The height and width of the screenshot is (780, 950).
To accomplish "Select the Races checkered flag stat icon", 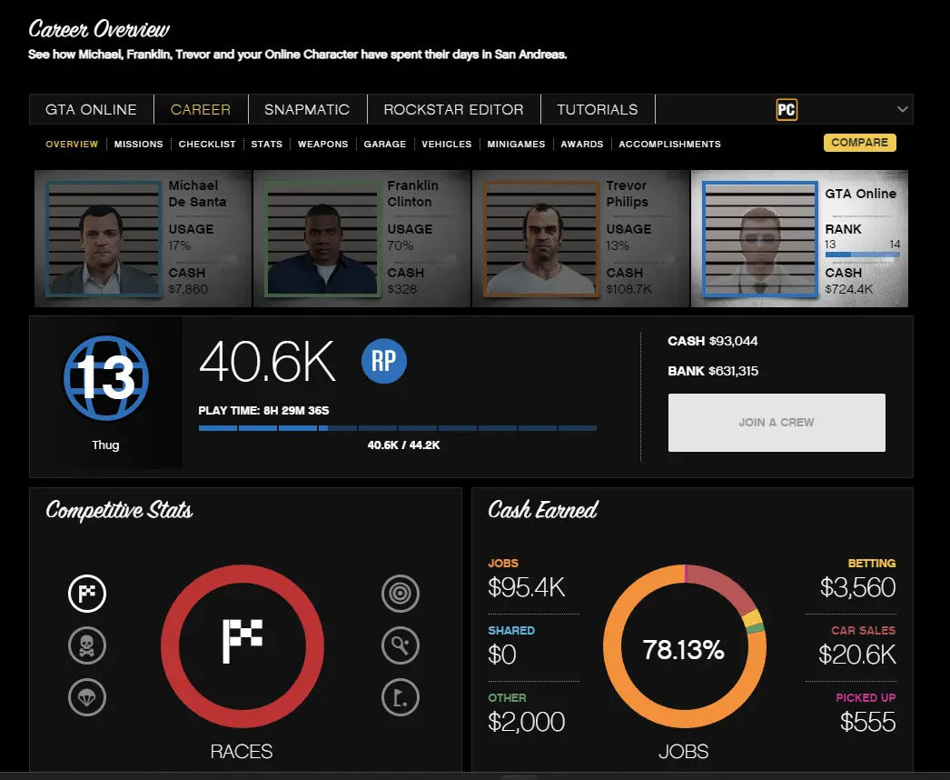I will click(87, 594).
